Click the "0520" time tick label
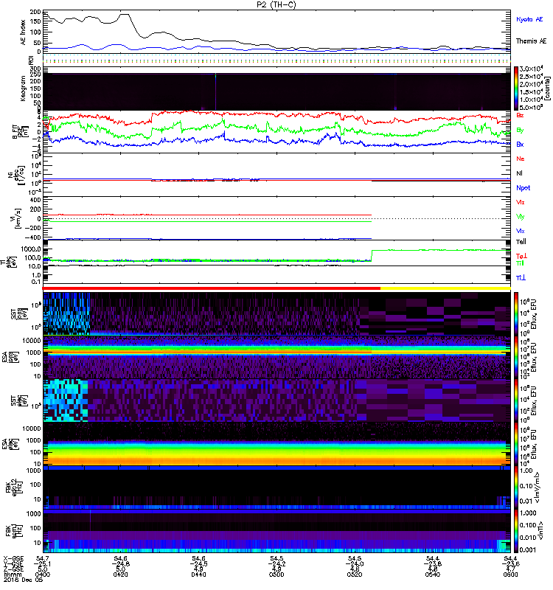Image resolution: width=553 pixels, height=590 pixels. click(355, 575)
